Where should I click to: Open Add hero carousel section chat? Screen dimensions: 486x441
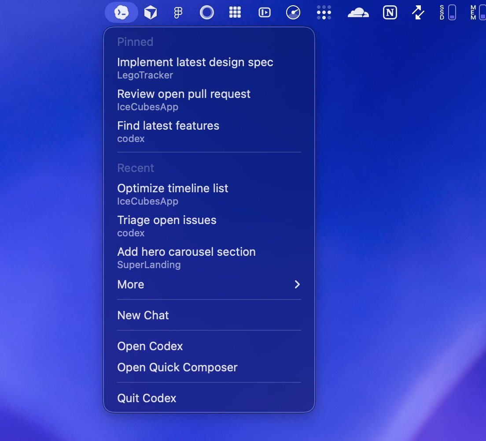(x=209, y=258)
